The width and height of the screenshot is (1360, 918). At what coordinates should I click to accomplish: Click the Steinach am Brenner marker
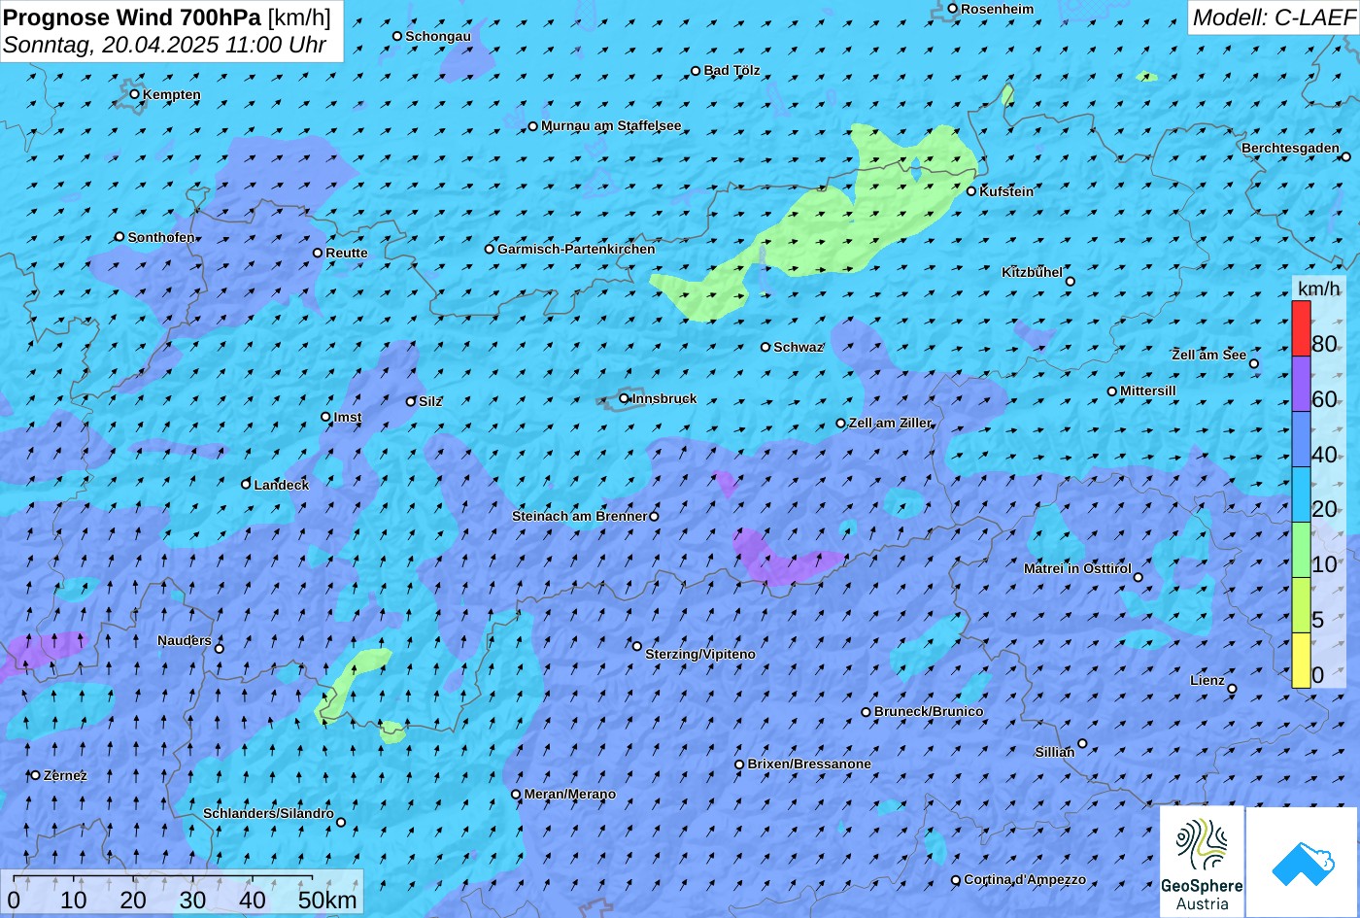pos(654,516)
